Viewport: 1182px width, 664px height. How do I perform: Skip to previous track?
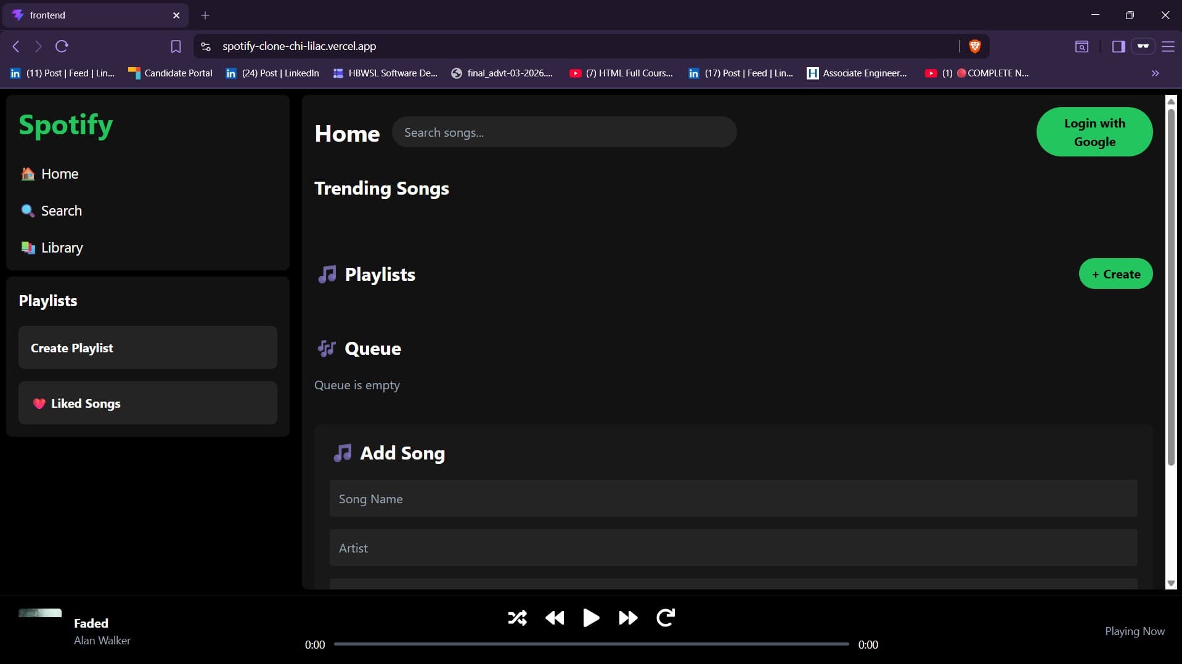click(555, 617)
